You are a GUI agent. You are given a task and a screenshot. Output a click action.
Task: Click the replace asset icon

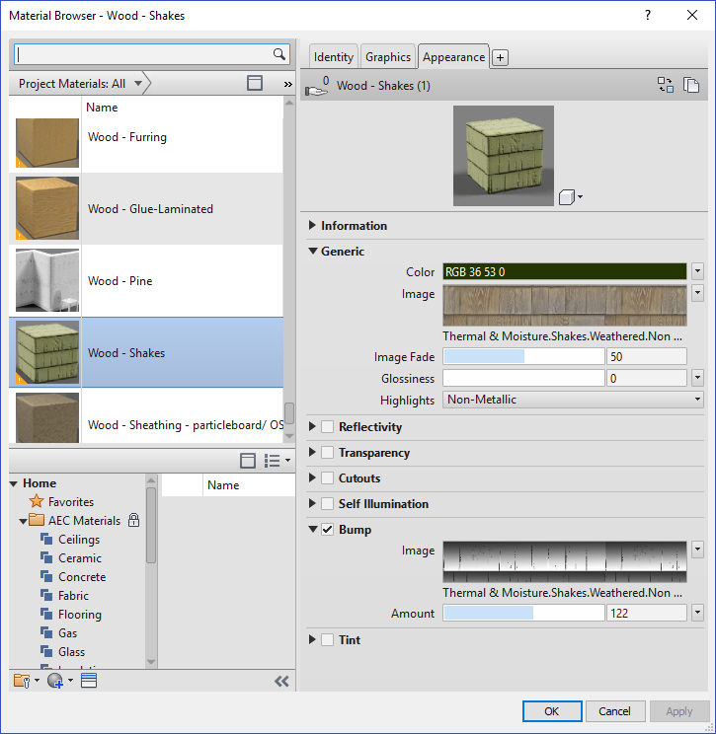coord(666,86)
